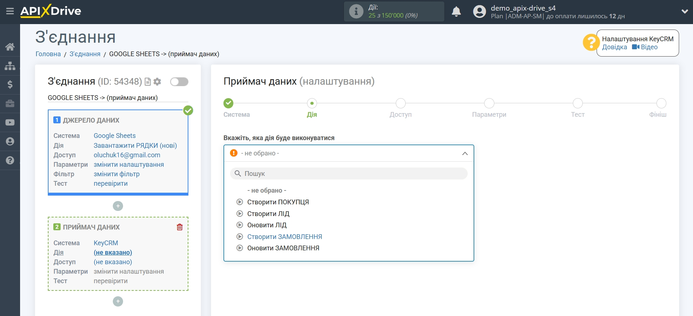Click the yellow question mark help icon
Viewport: 693px width, 316px height.
(x=590, y=42)
